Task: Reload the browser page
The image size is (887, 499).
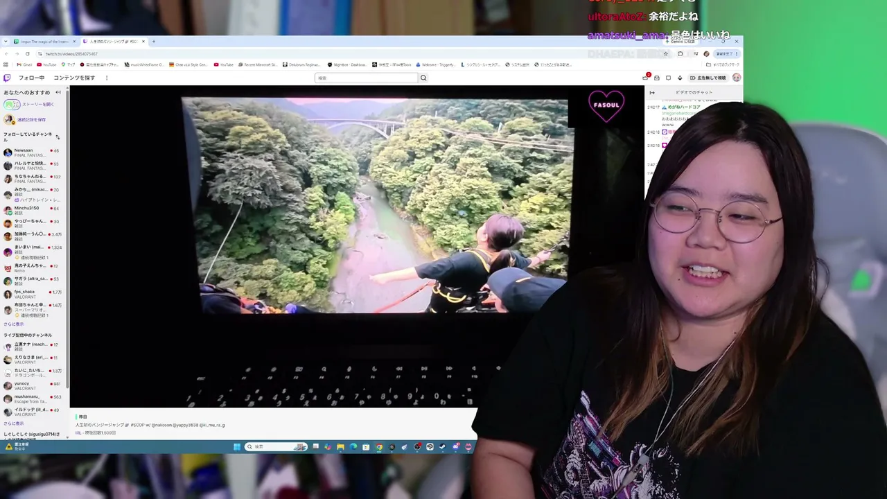Action: (28, 53)
